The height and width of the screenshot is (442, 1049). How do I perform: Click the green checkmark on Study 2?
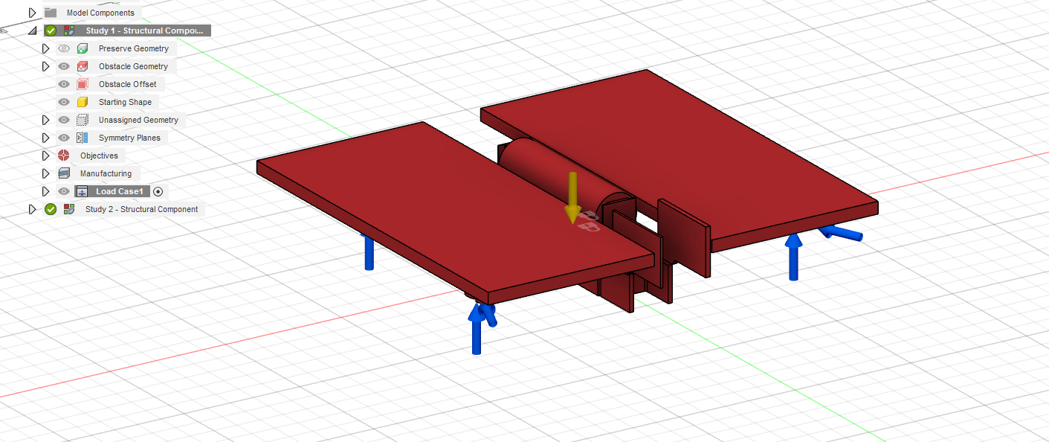(50, 209)
